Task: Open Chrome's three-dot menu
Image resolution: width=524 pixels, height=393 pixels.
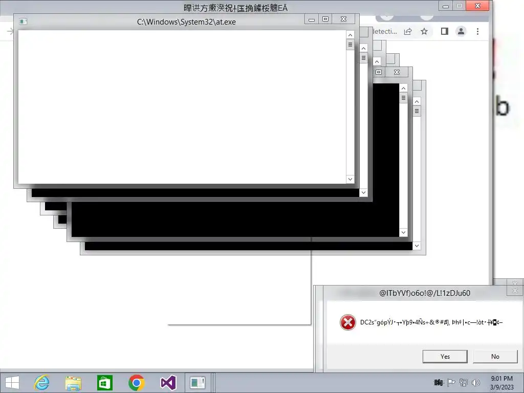Action: [477, 31]
